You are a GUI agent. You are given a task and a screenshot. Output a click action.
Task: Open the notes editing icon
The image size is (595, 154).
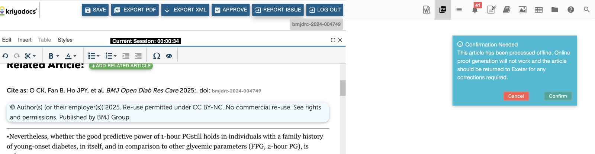tap(492, 10)
